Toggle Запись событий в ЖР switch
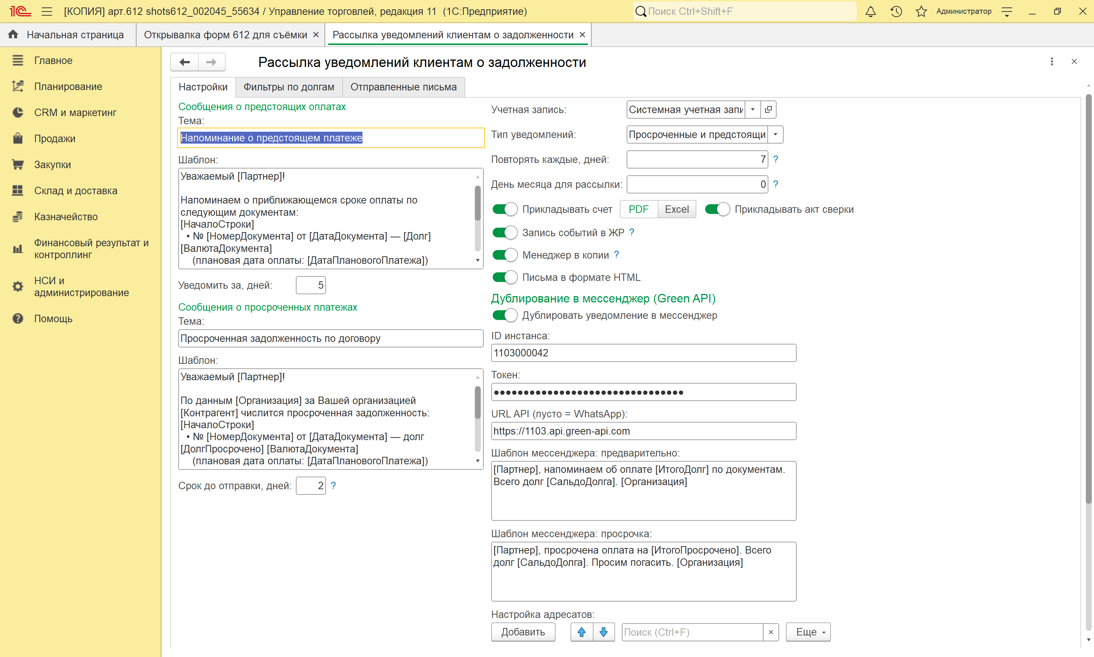1094x657 pixels. 505,233
